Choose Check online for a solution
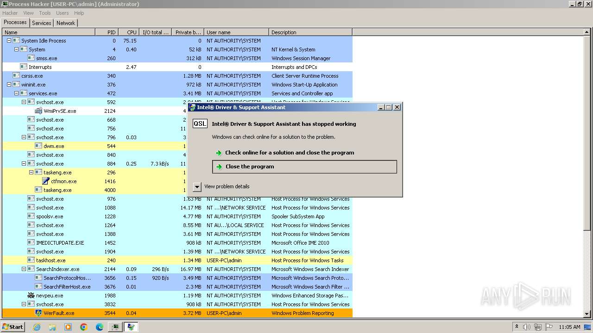 tap(290, 153)
